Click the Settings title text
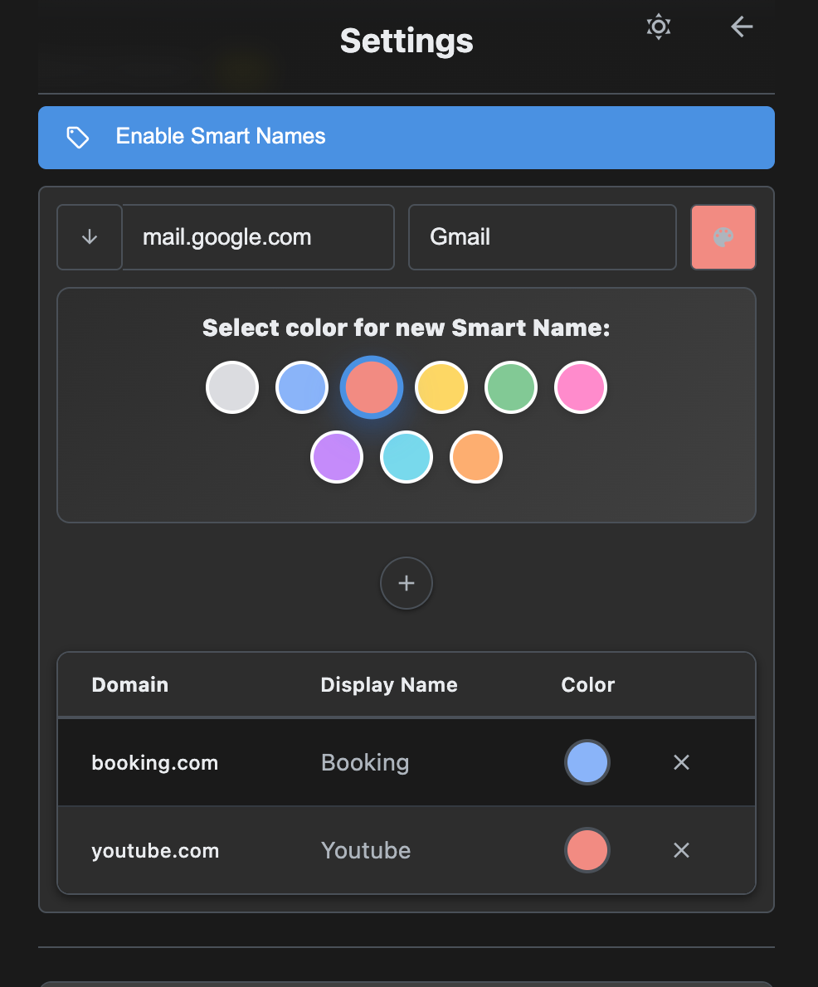Image resolution: width=818 pixels, height=987 pixels. (406, 40)
